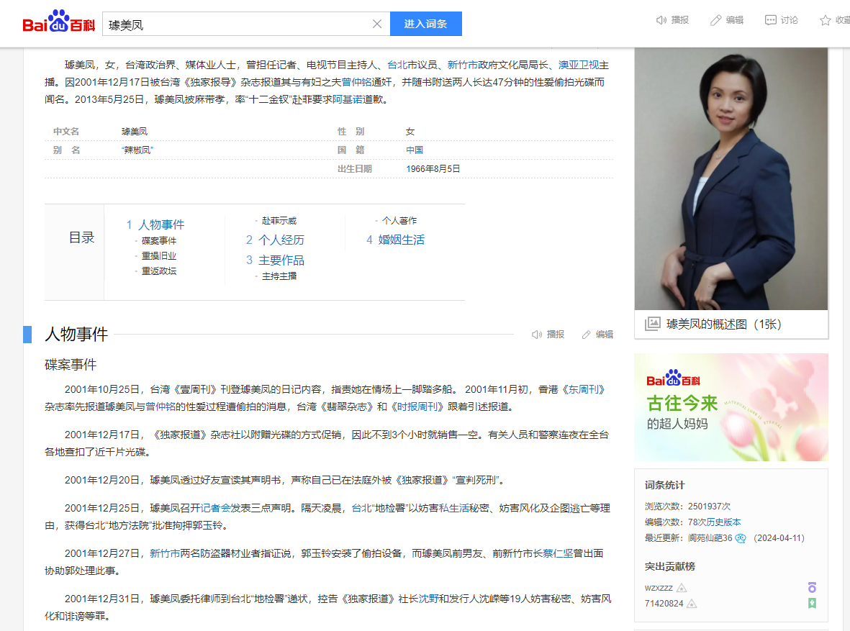Click the star 收藏 icon
850x631 pixels.
(826, 20)
